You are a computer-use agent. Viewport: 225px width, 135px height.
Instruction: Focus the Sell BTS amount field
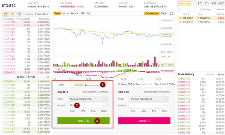pyautogui.click(x=149, y=105)
